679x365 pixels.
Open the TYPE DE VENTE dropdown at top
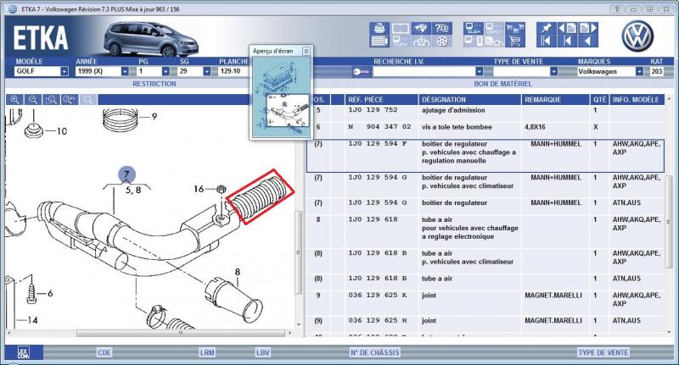pos(553,71)
